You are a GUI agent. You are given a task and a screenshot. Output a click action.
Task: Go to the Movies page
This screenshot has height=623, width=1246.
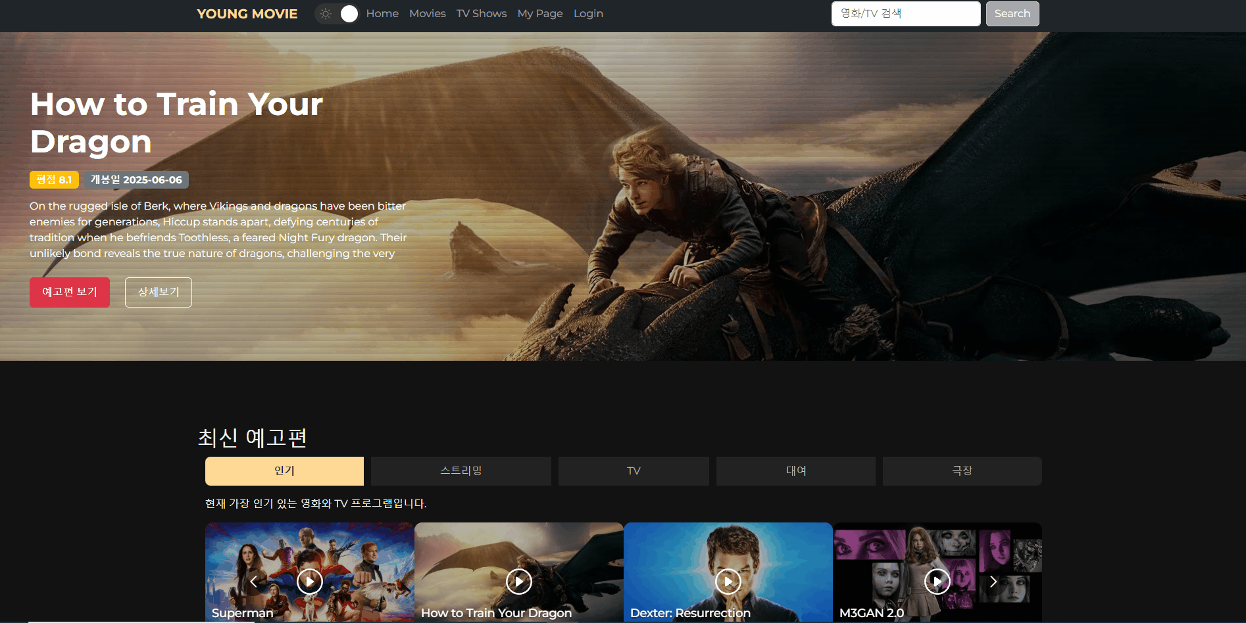pyautogui.click(x=428, y=14)
